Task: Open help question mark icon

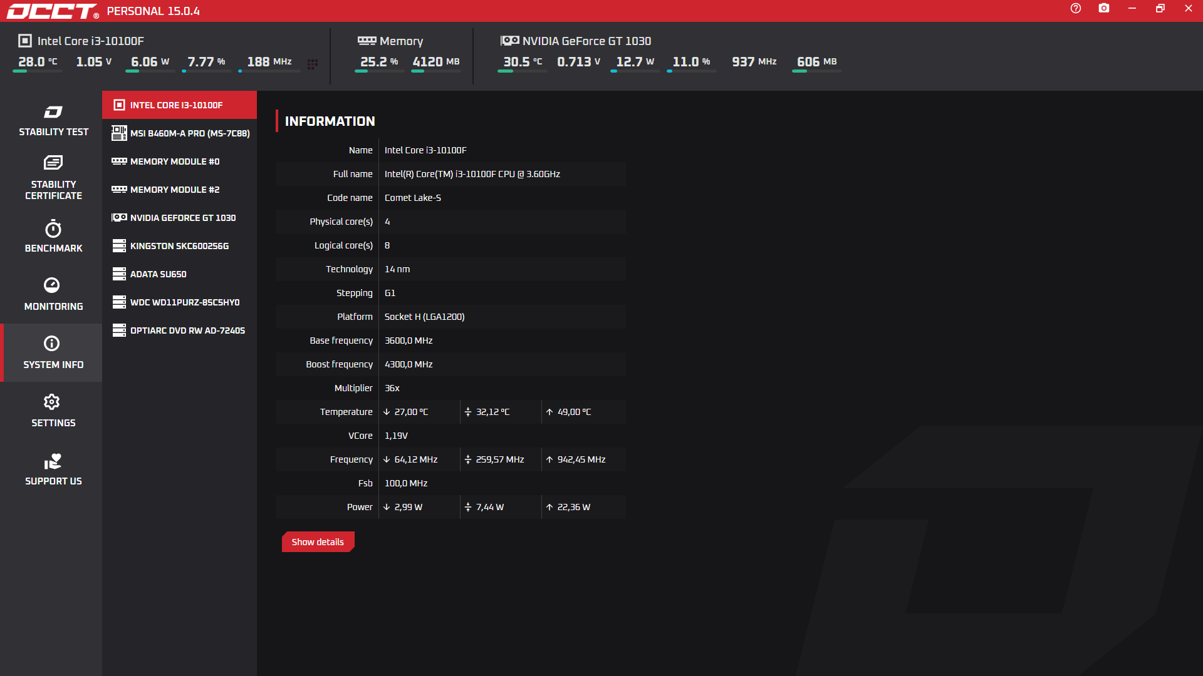Action: tap(1076, 9)
